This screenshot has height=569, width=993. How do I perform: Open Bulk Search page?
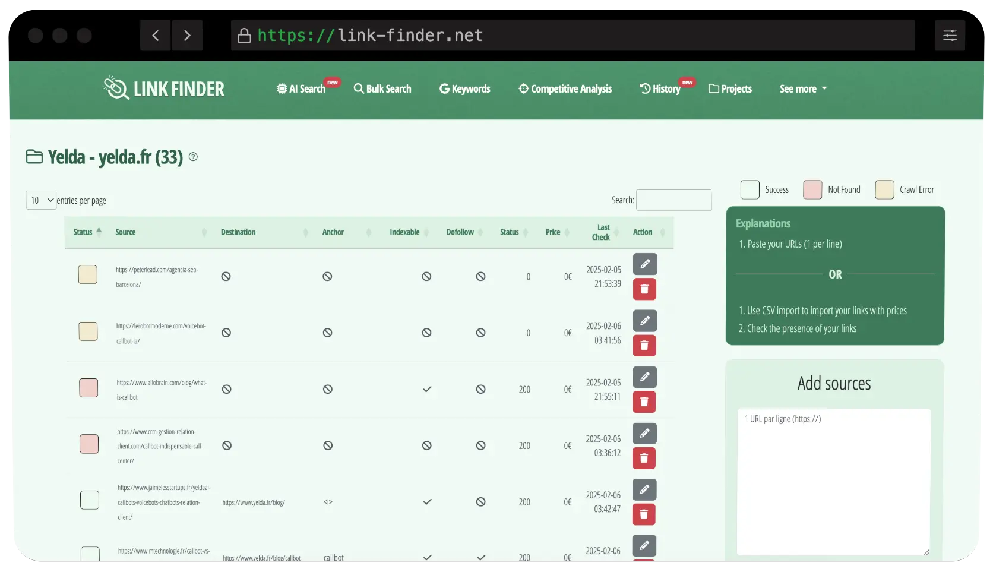382,88
